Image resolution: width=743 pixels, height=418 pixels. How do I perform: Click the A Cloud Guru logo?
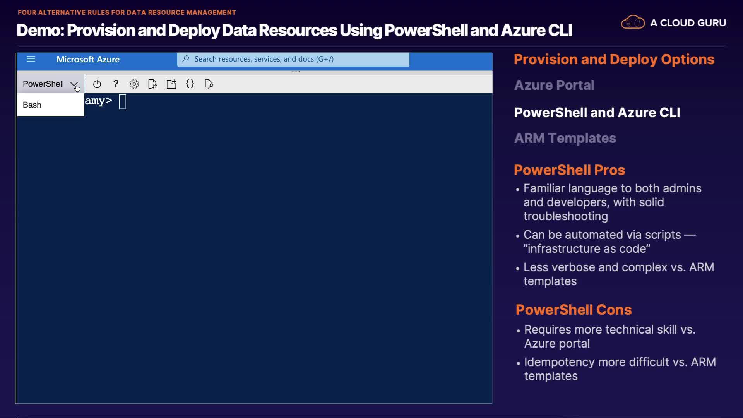point(673,22)
